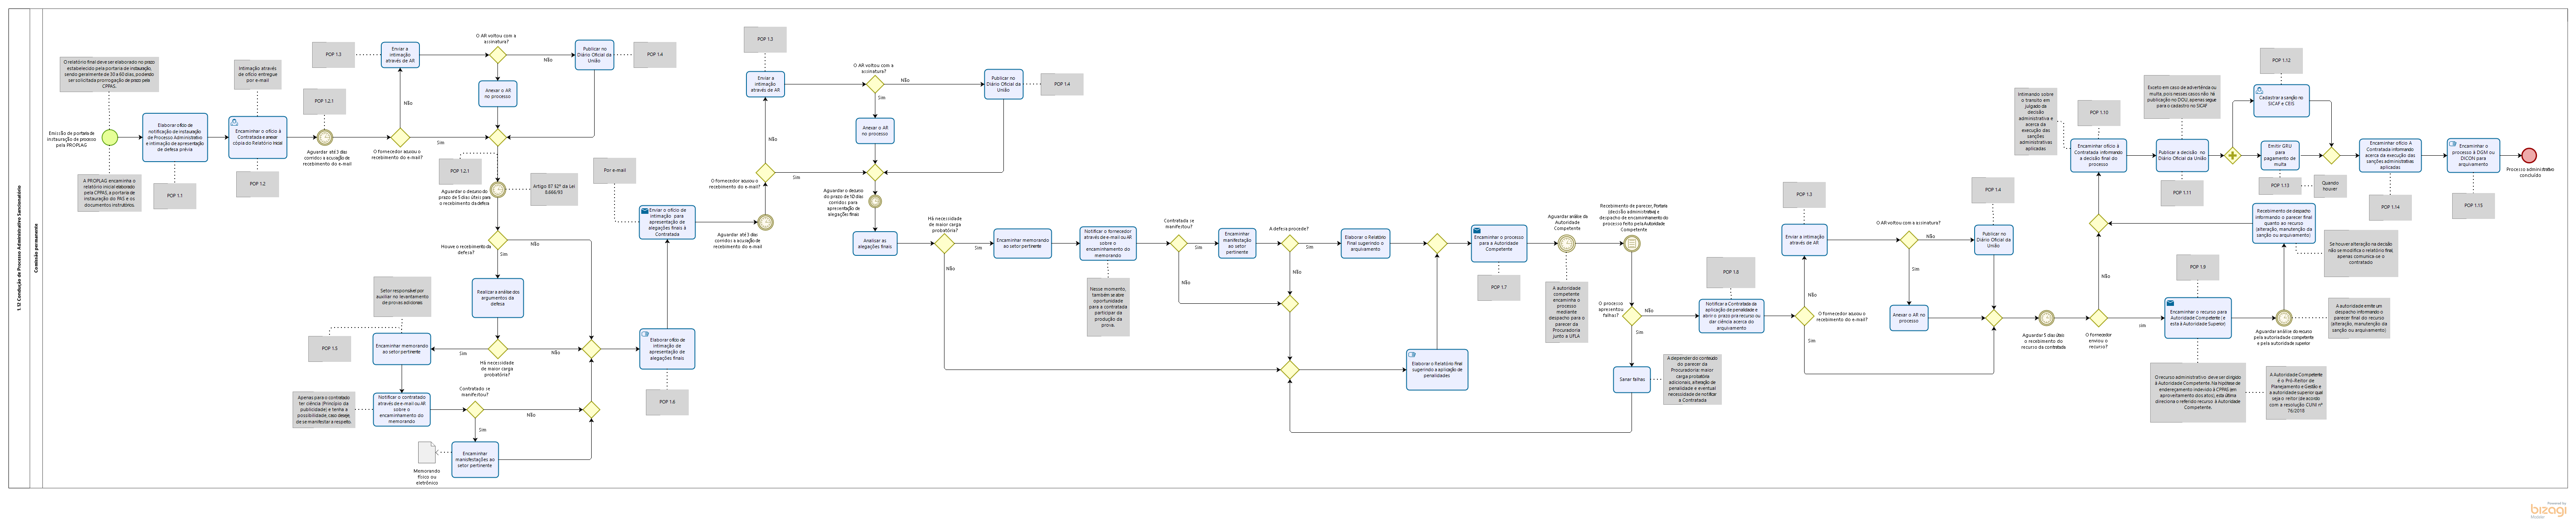Select the 'Memorando físico ou eletrônico' data object

click(427, 453)
